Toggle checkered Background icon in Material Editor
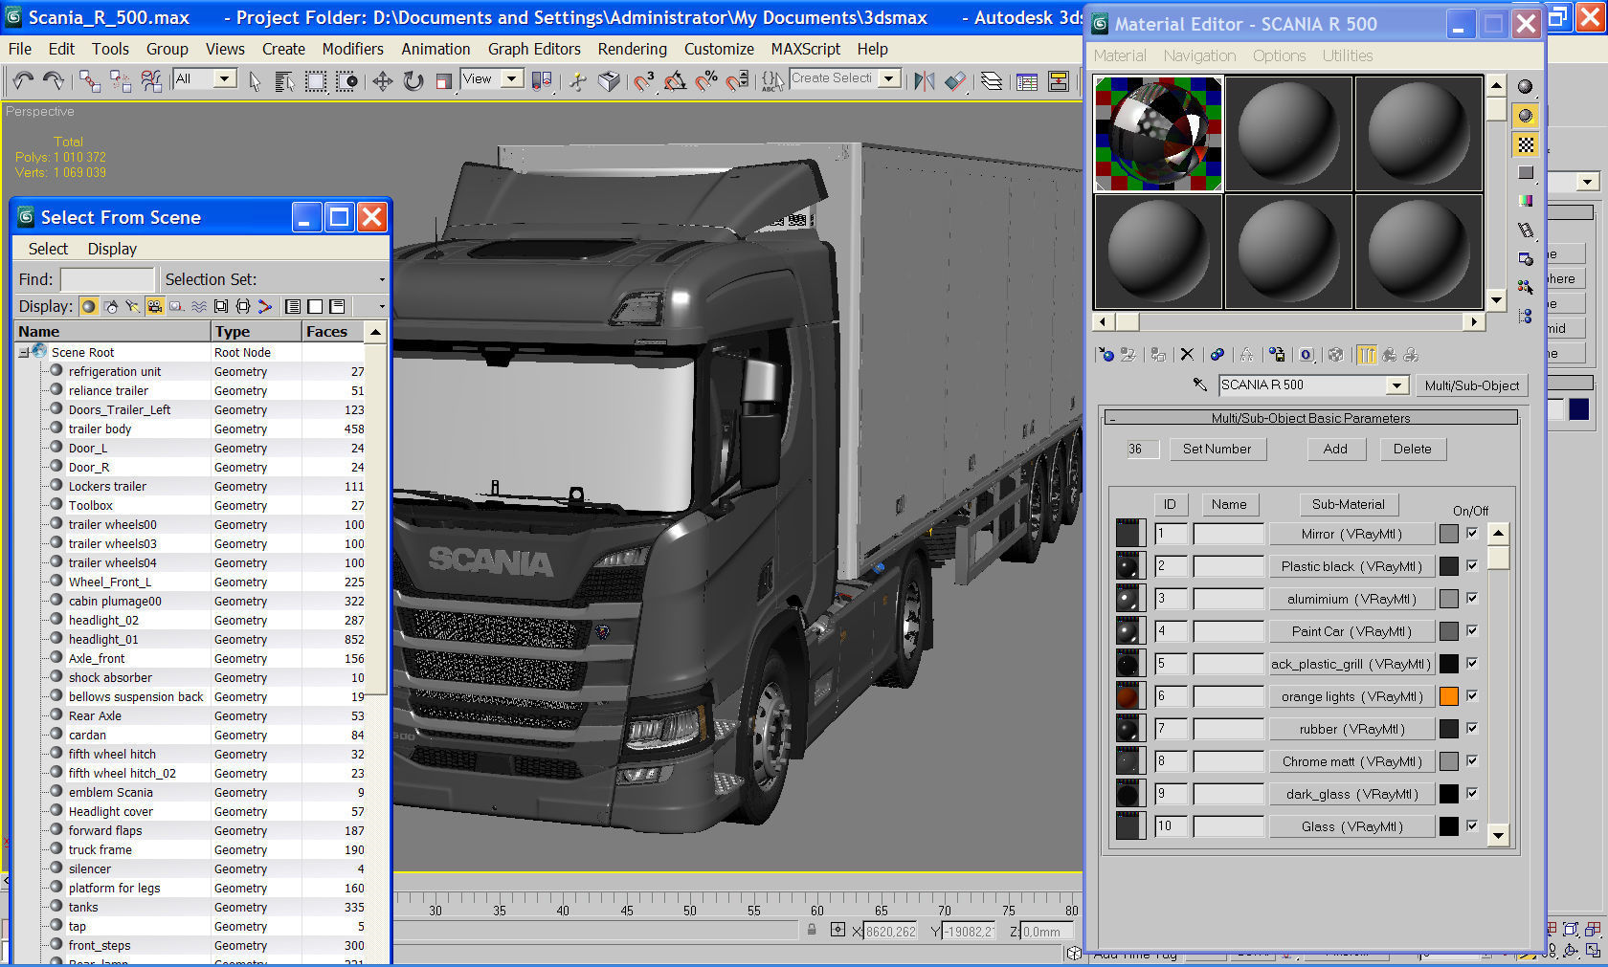Screen dimensions: 1608x967 pos(1526,144)
